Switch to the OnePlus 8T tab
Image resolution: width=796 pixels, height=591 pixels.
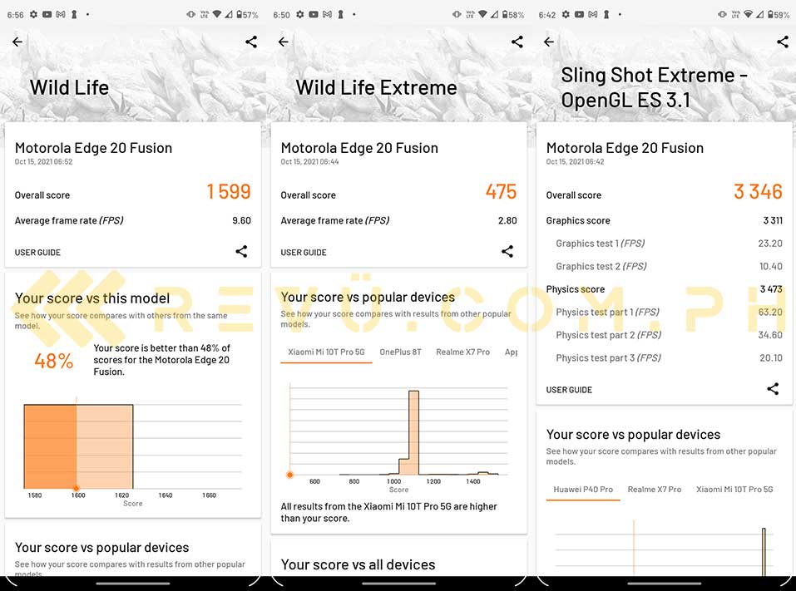point(401,352)
